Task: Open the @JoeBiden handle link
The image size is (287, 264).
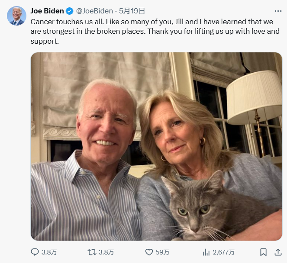Action: tap(94, 11)
